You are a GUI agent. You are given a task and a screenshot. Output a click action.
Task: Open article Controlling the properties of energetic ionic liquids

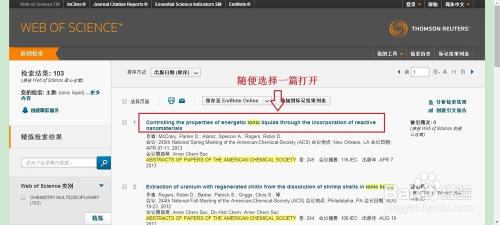pos(261,125)
